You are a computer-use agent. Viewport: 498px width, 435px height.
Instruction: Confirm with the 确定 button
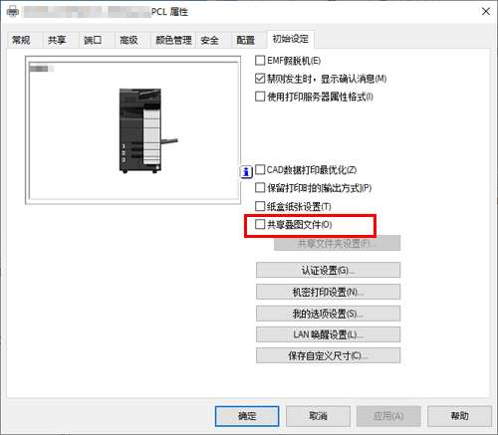(247, 416)
